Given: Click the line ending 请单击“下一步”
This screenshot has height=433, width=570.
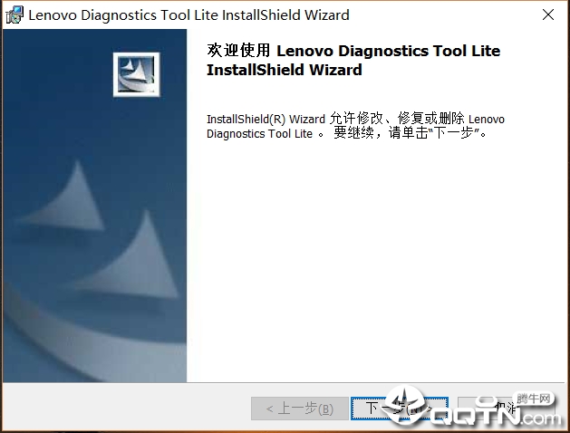Looking at the screenshot, I should pyautogui.click(x=346, y=133).
